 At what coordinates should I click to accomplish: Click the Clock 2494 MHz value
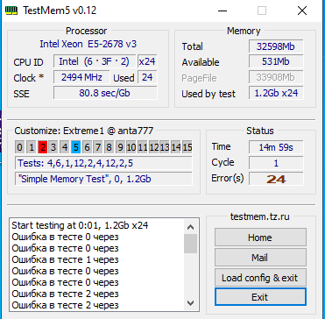81,77
